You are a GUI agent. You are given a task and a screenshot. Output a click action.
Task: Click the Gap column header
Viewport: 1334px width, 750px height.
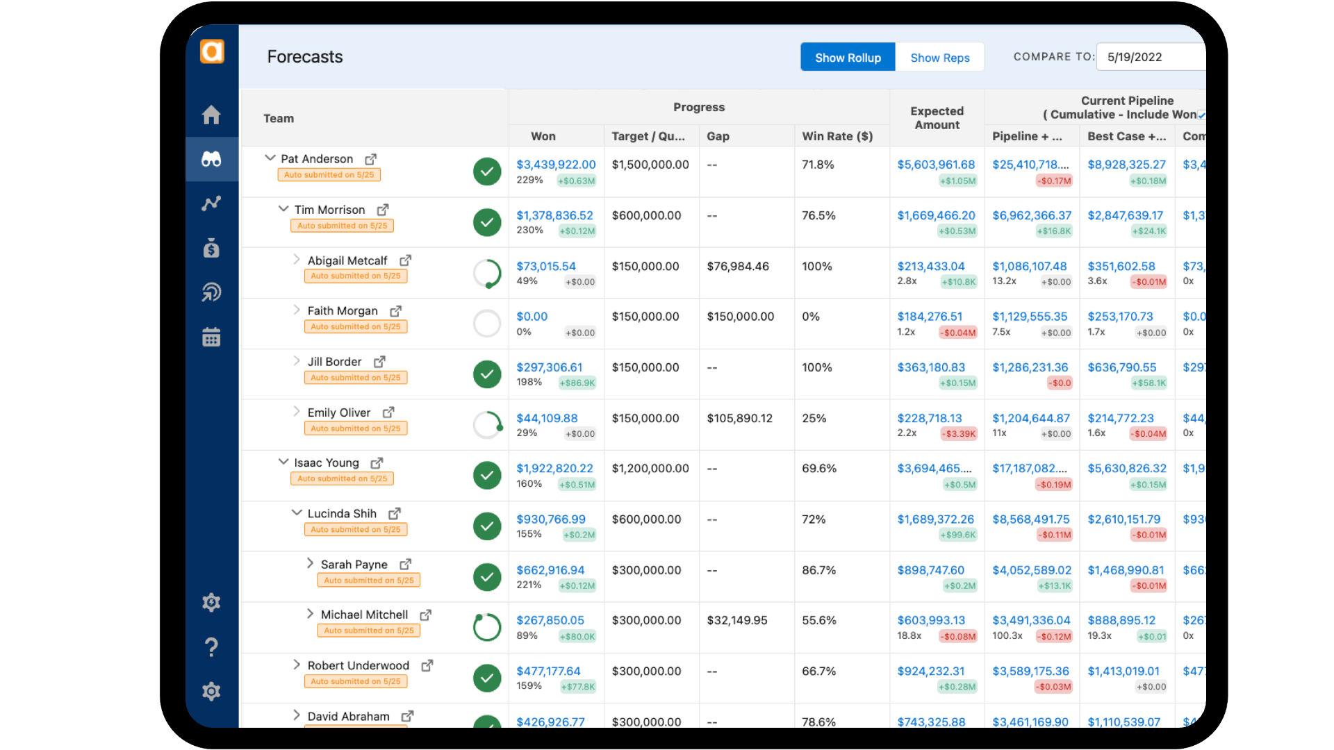(718, 137)
